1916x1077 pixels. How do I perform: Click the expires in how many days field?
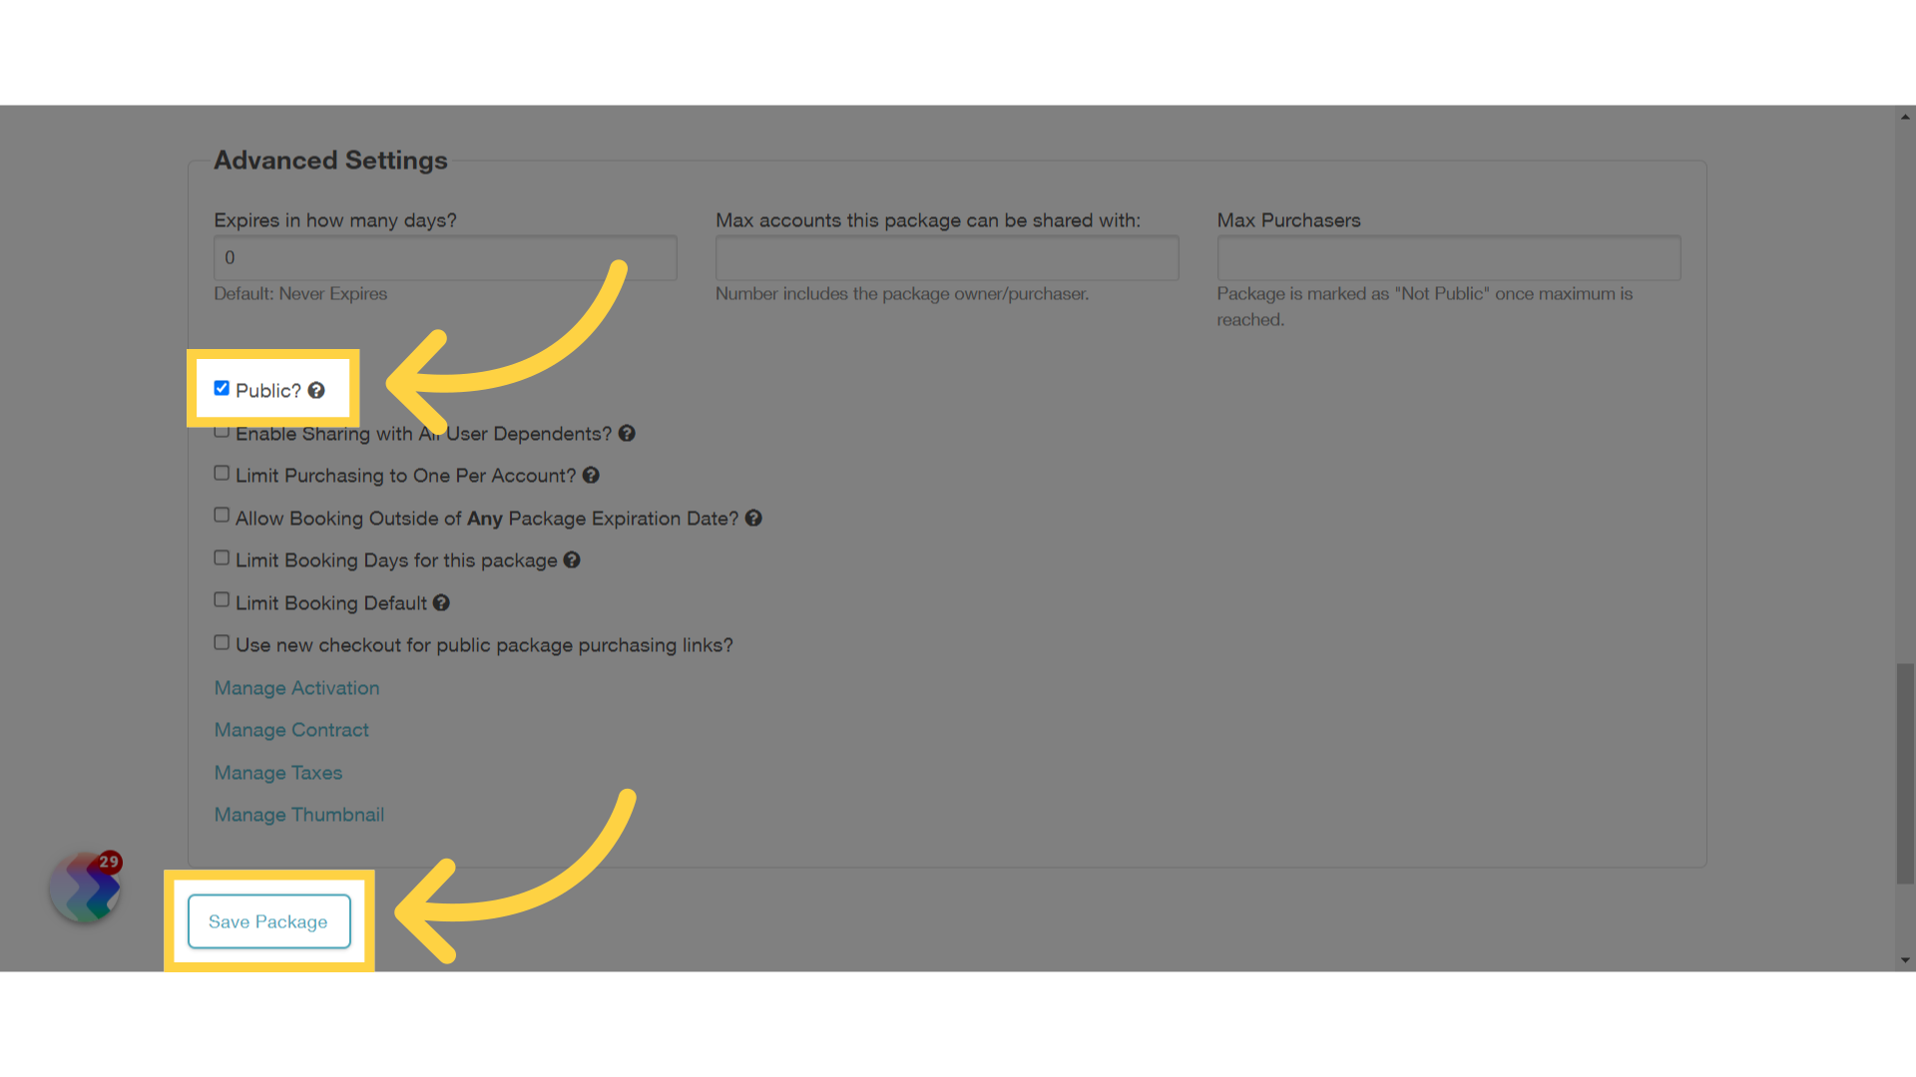click(445, 256)
